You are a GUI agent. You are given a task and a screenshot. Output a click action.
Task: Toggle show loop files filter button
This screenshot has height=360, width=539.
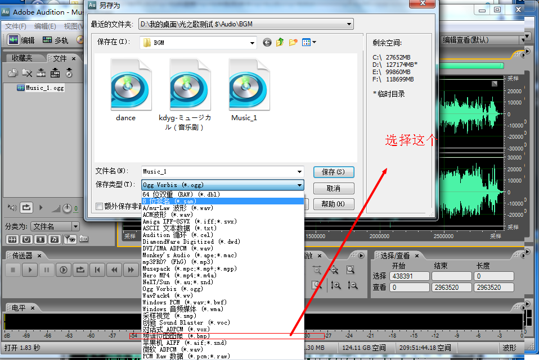click(x=26, y=239)
